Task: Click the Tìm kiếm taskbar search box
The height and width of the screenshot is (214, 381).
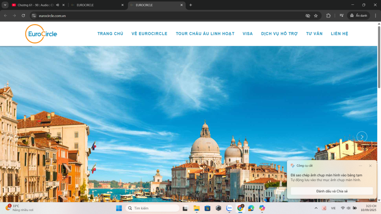Action: [153, 208]
